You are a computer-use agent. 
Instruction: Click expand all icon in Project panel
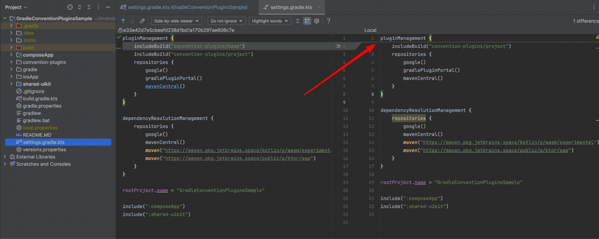click(x=79, y=7)
